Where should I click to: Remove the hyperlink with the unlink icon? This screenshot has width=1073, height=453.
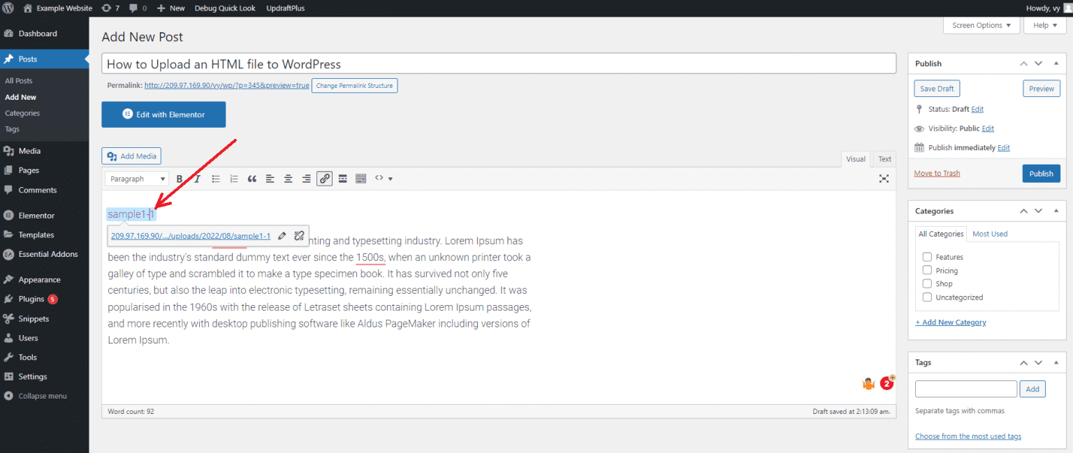coord(300,235)
